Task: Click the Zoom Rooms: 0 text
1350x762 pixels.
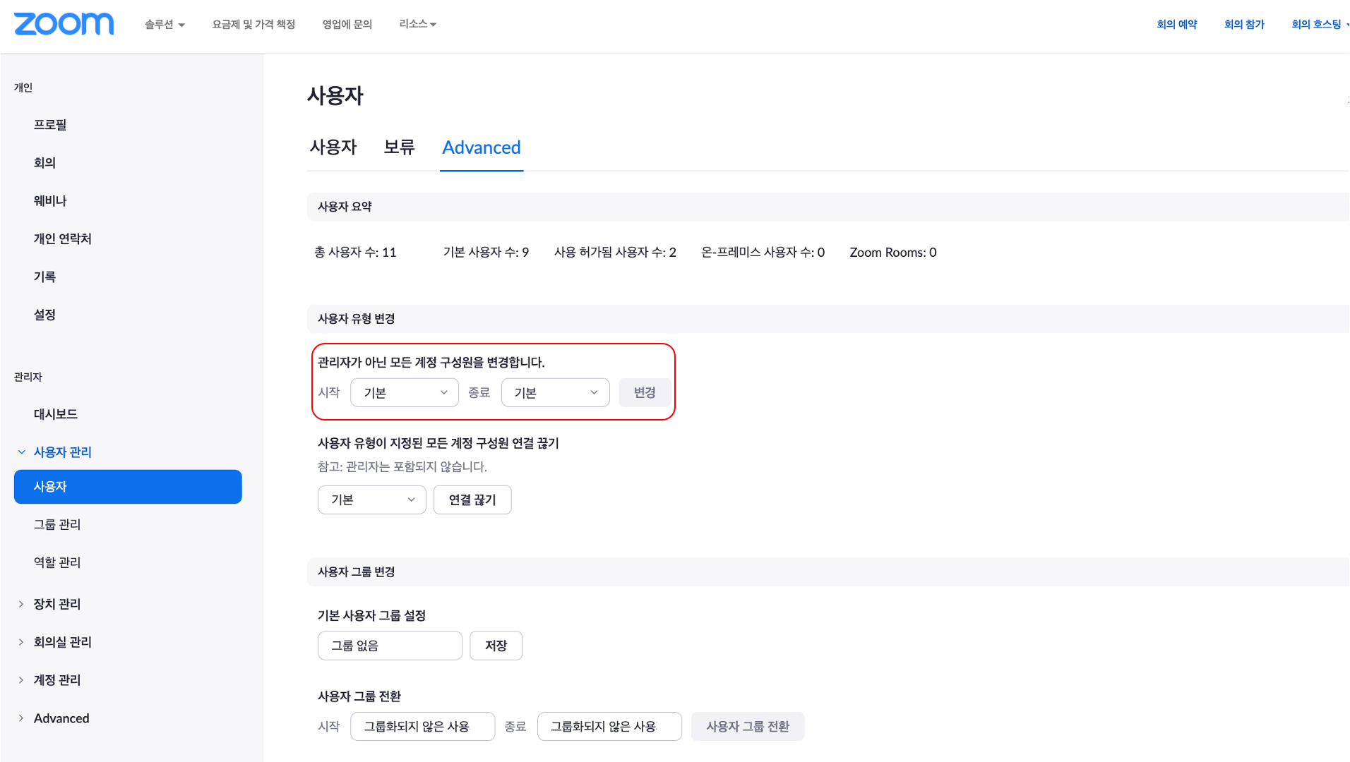Action: point(893,253)
